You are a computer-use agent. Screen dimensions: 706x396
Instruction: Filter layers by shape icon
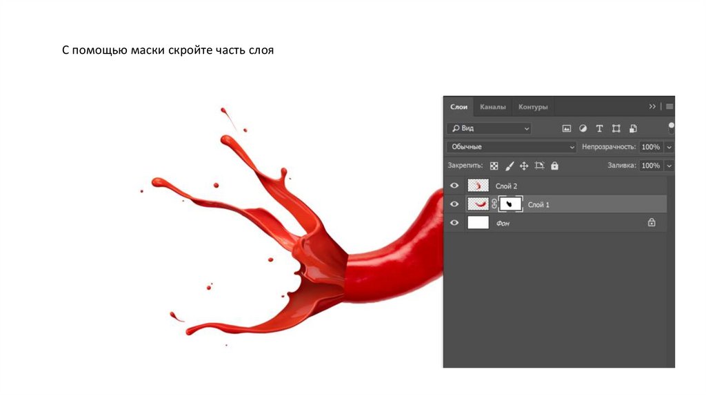pos(616,128)
